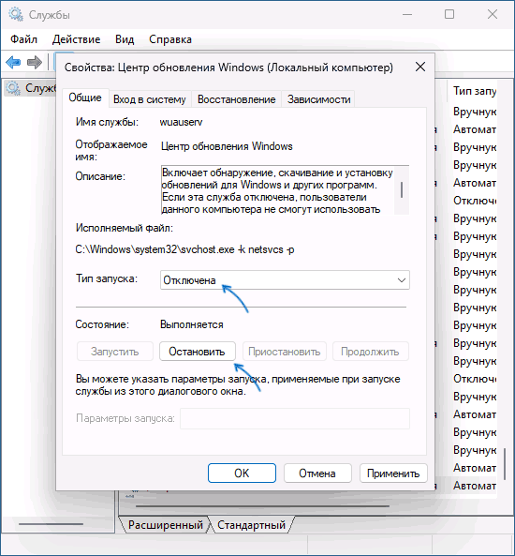Switch to the Расширенный view tab
The width and height of the screenshot is (515, 556).
165,525
